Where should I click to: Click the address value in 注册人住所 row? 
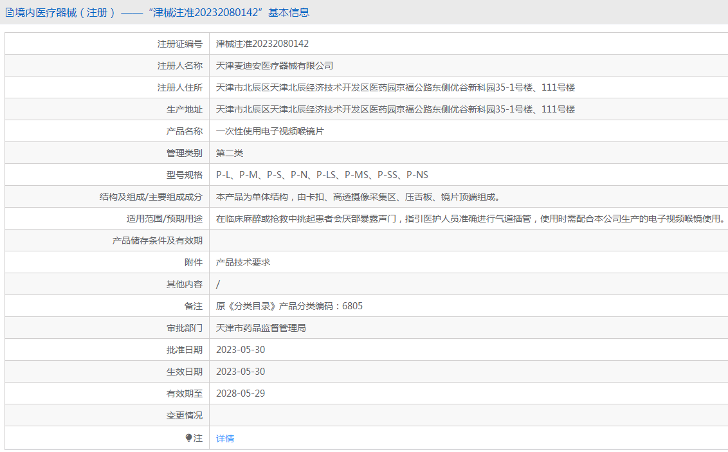[x=395, y=87]
